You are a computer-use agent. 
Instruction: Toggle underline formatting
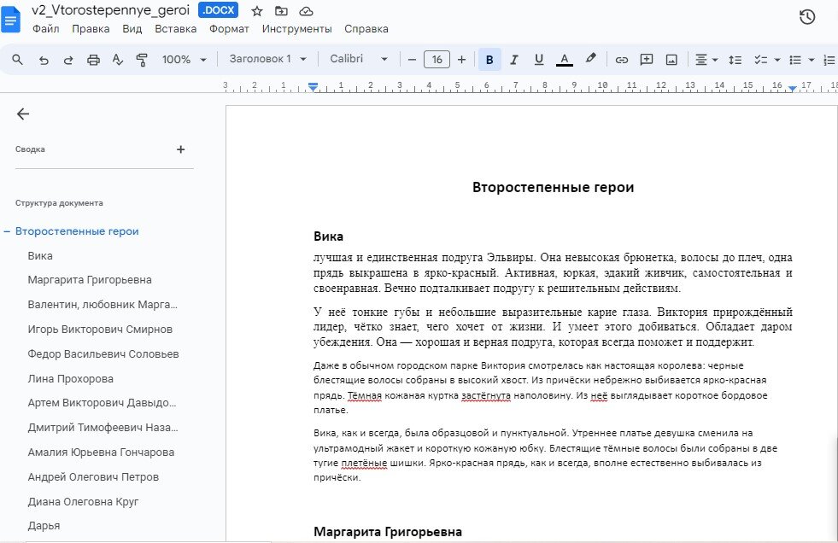tap(539, 59)
